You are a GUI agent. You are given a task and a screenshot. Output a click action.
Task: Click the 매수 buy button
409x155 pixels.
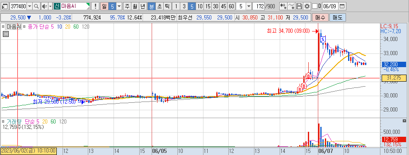(320, 18)
